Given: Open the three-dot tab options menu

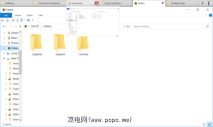Looking at the screenshot, I should click(x=209, y=3).
